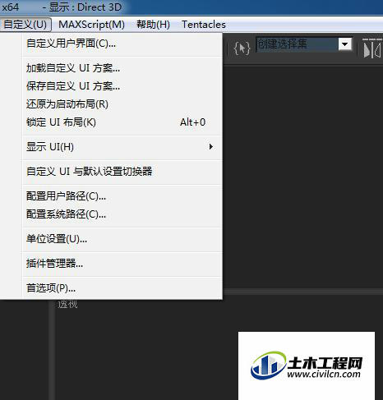Image resolution: width=383 pixels, height=400 pixels.
Task: Select 保存自定义 UI 方案...
Action: (122, 86)
